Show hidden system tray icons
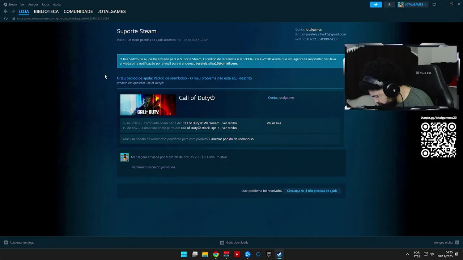 [407, 254]
